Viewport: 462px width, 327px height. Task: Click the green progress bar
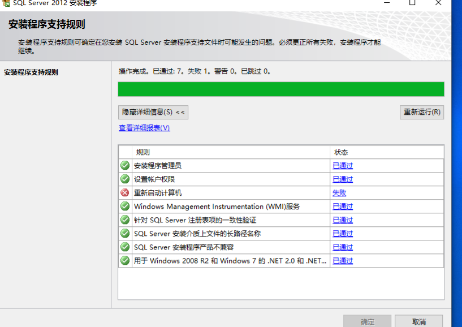tap(281, 89)
